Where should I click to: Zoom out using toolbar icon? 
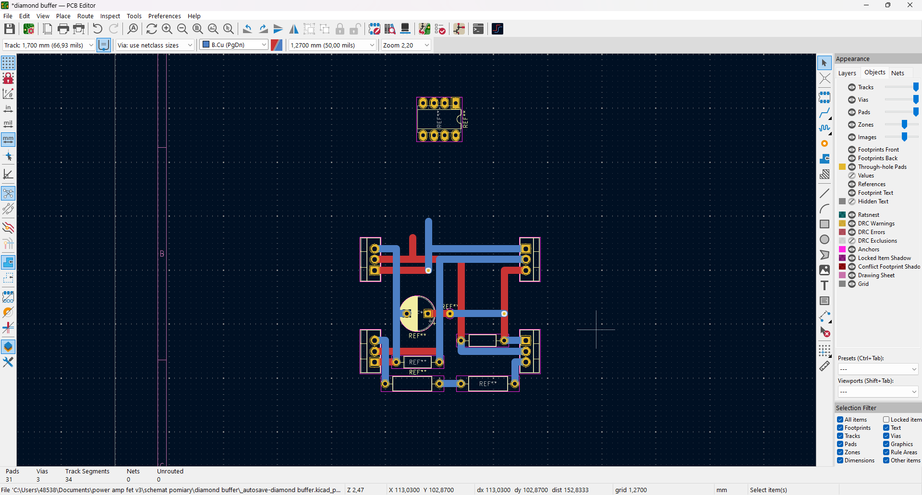182,29
